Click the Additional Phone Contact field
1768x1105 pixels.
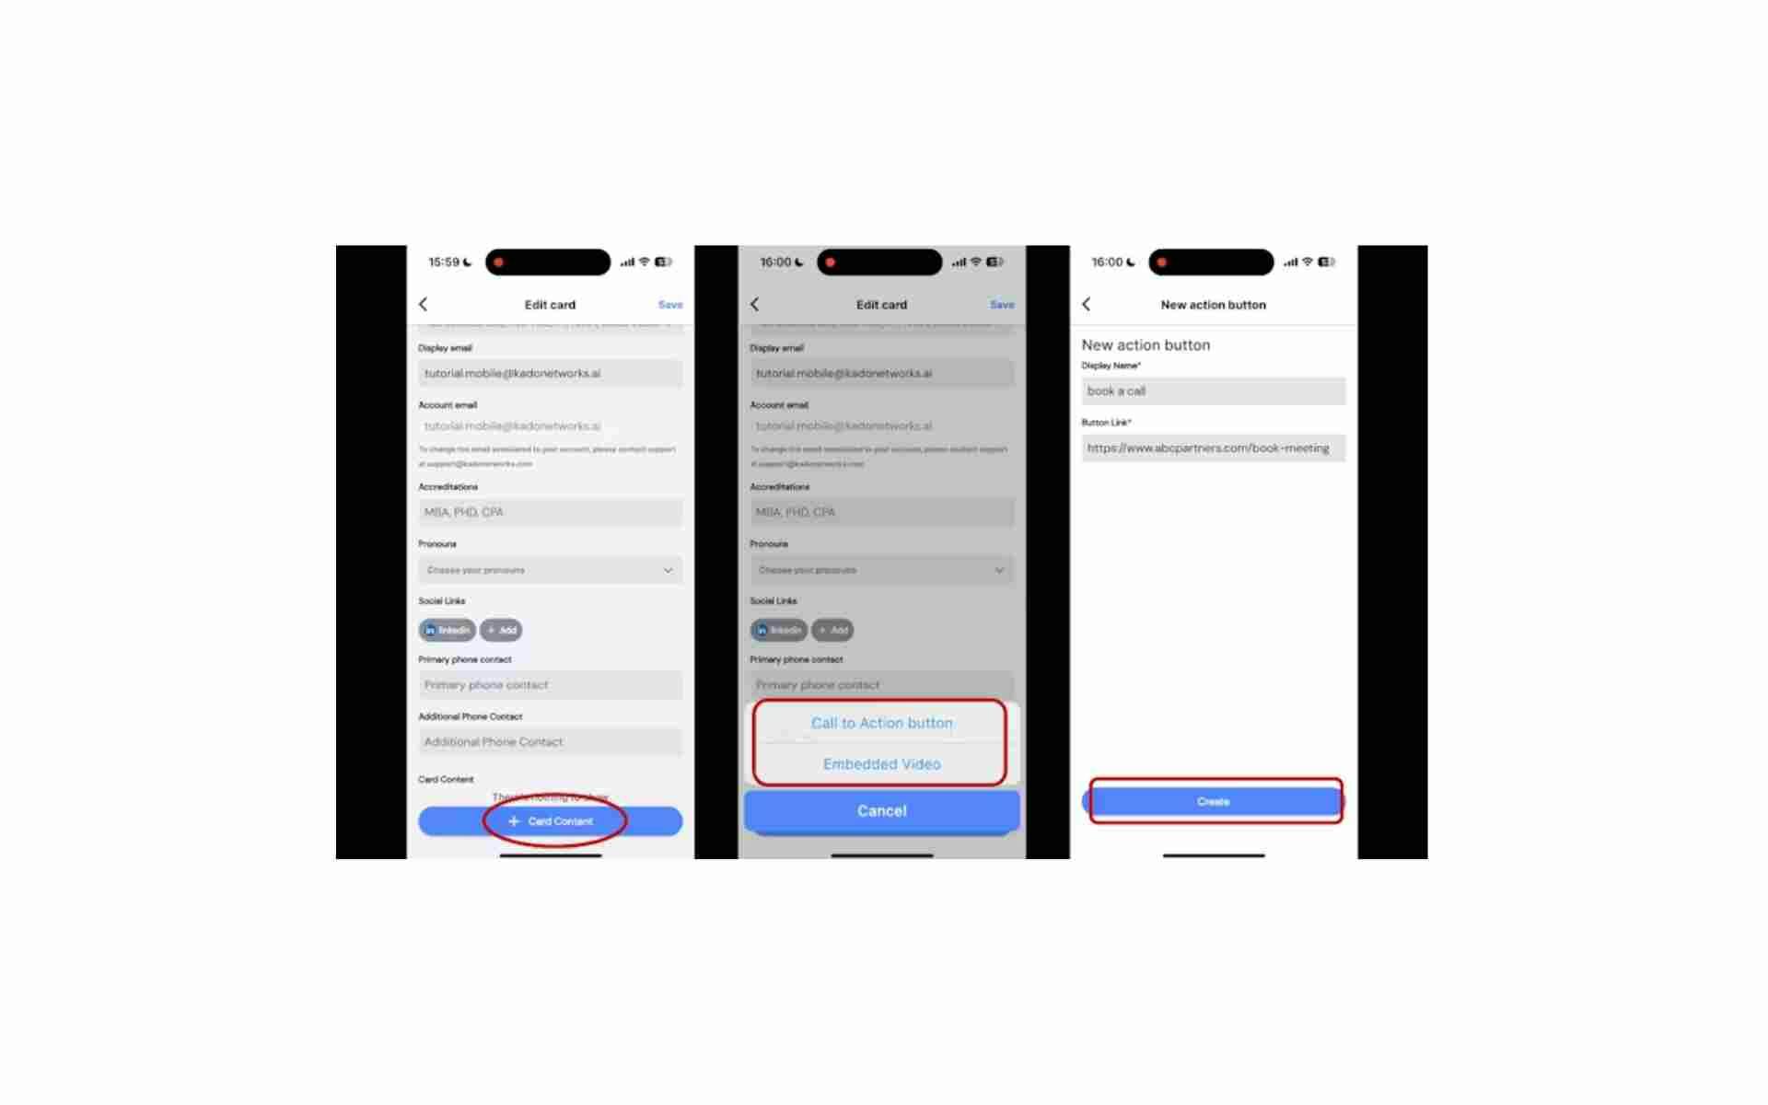(550, 741)
